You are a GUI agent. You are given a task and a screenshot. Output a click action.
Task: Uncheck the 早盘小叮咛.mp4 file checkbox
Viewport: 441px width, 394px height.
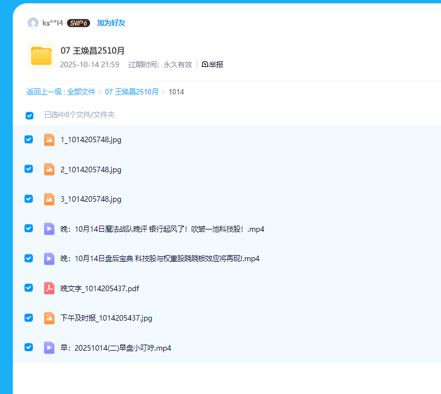point(29,347)
